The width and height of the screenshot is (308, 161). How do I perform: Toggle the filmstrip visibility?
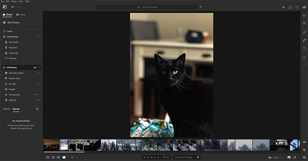pyautogui.click(x=289, y=157)
